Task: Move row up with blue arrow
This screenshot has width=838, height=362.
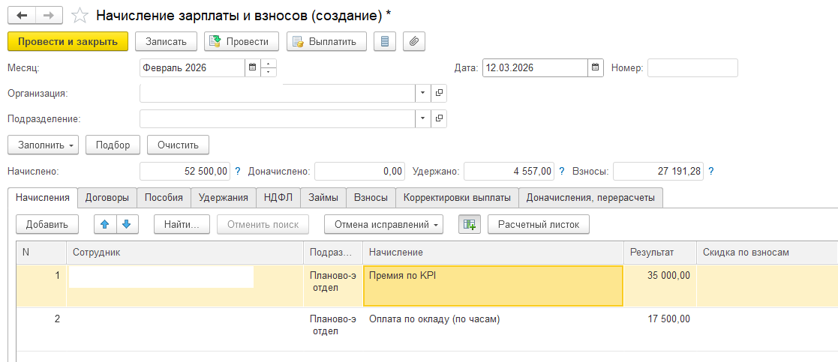Action: pos(105,224)
